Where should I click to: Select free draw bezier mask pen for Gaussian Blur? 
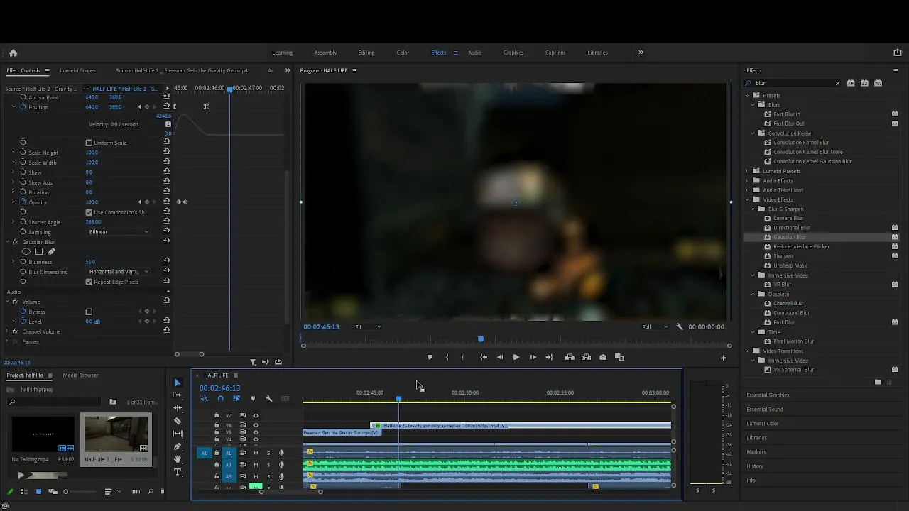click(x=51, y=252)
